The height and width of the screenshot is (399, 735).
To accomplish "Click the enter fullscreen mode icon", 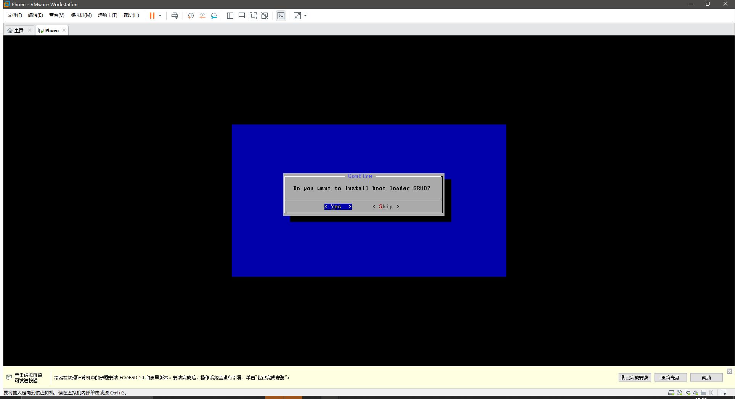I will (253, 16).
